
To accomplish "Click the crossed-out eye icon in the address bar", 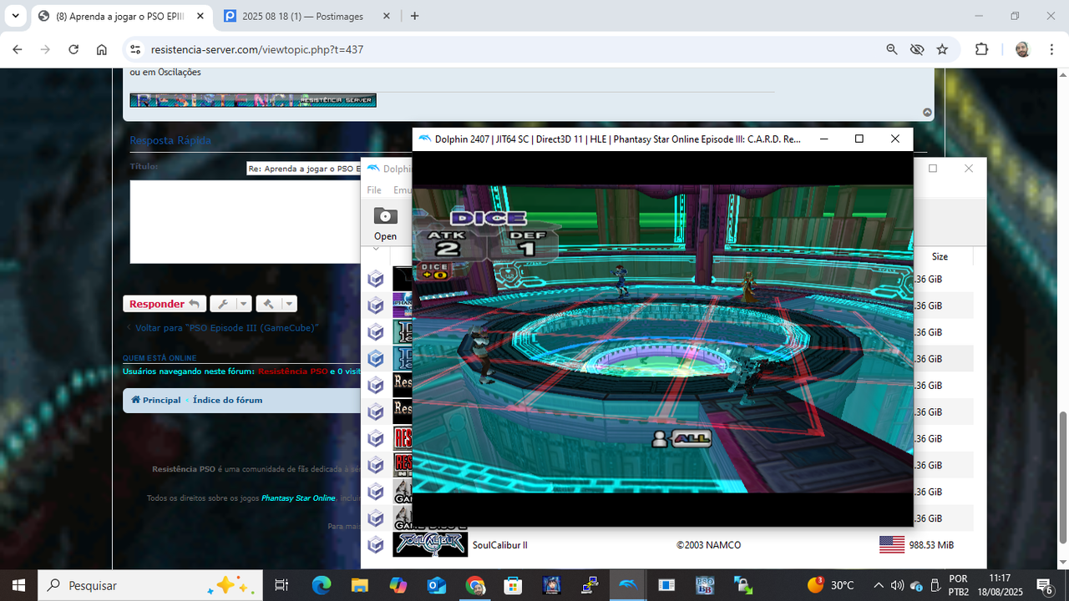I will coord(917,49).
